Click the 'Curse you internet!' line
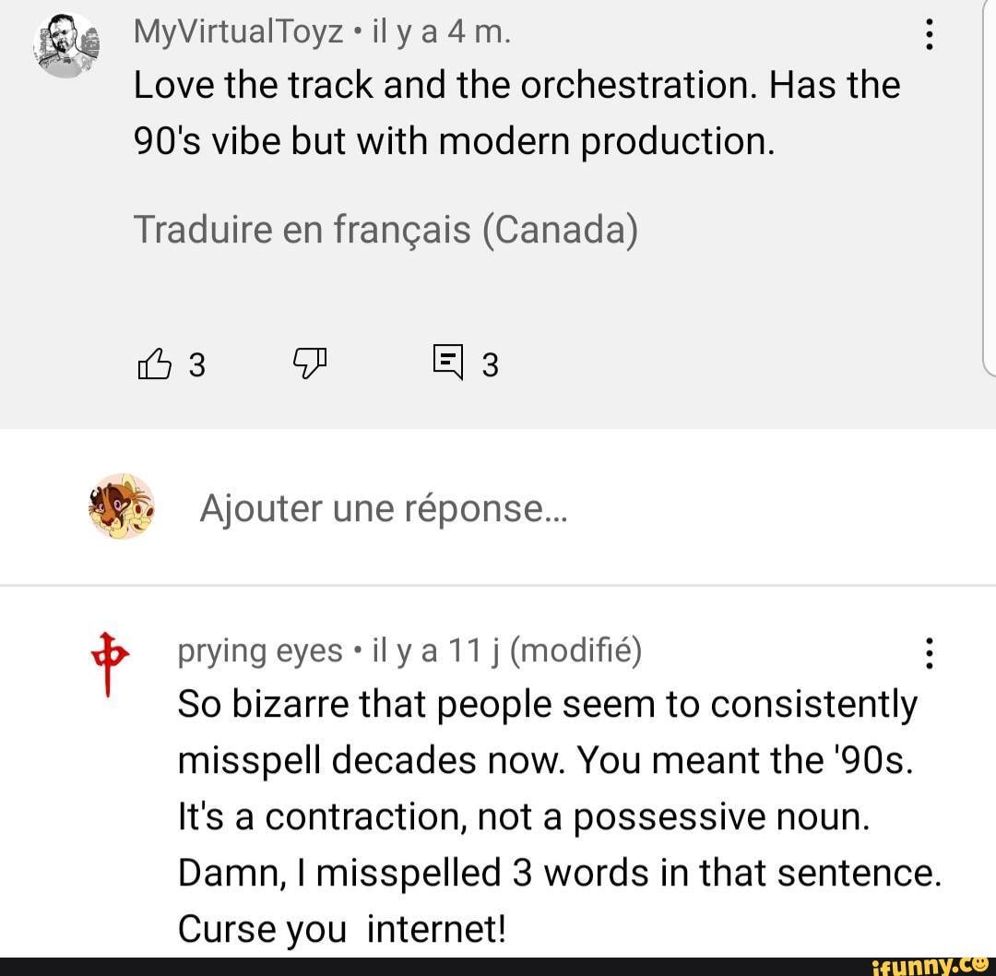This screenshot has width=996, height=976. point(342,927)
